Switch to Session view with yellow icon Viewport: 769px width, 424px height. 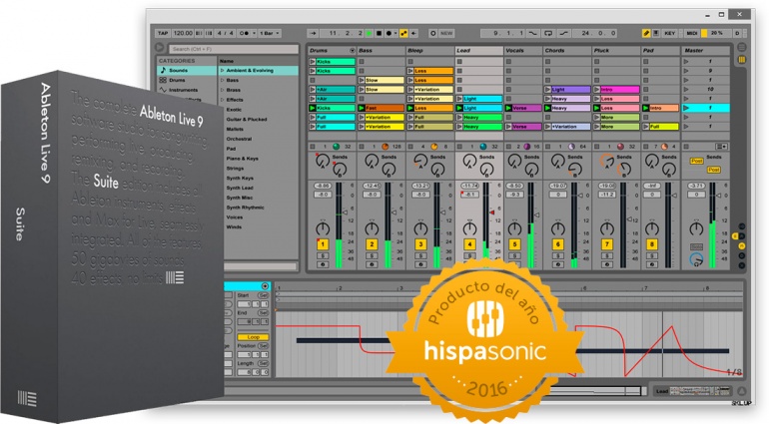point(742,60)
